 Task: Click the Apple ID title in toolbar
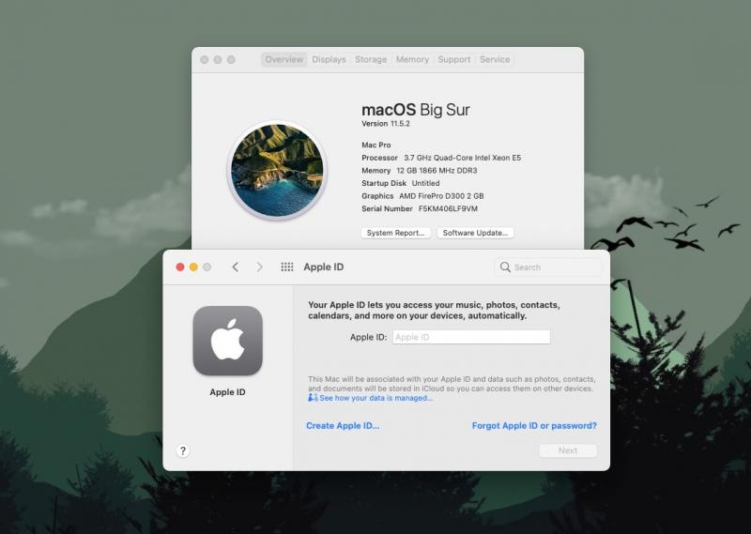tap(323, 267)
